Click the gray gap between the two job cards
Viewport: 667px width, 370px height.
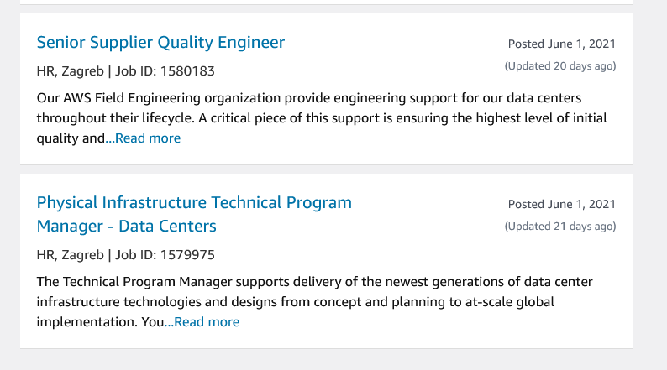326,169
